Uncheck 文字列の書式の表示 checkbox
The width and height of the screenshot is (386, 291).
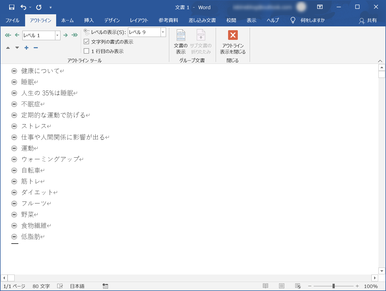(86, 42)
